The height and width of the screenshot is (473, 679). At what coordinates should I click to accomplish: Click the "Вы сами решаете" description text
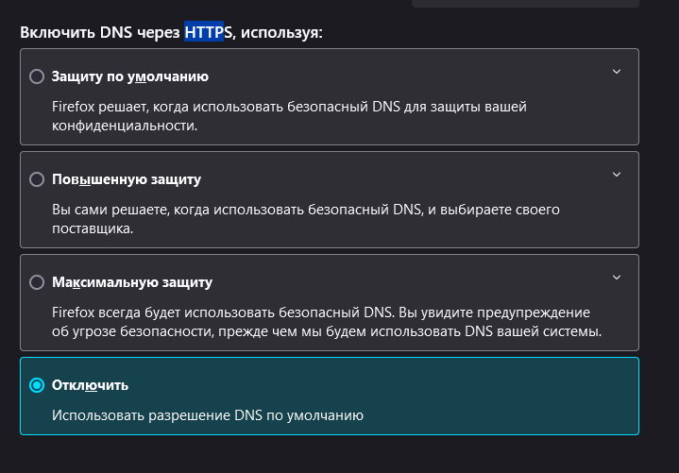click(312, 210)
